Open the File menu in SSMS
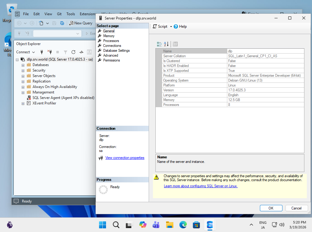The height and width of the screenshot is (232, 312). [x=26, y=14]
